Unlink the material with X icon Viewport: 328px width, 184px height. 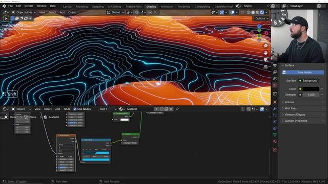click(171, 109)
